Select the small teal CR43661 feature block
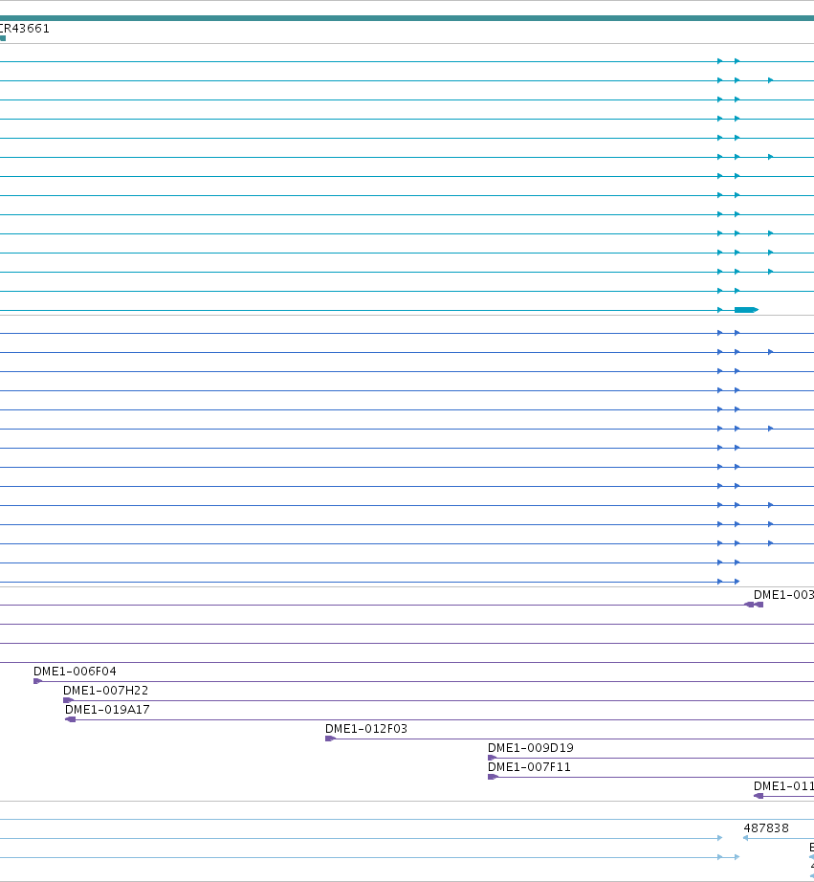The width and height of the screenshot is (814, 882). click(3, 38)
